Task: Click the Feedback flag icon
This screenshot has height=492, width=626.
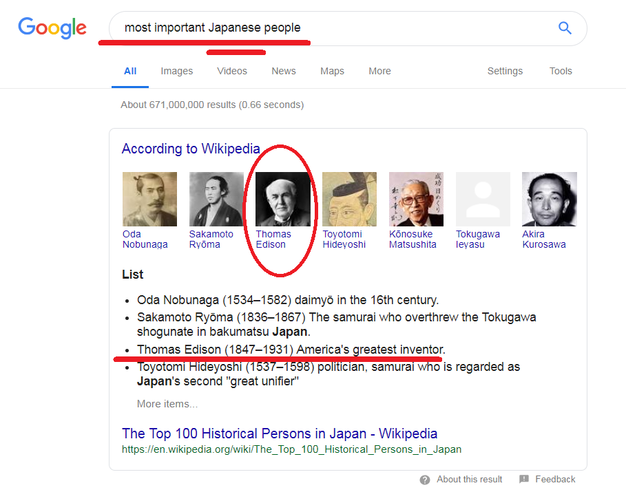Action: [x=524, y=479]
